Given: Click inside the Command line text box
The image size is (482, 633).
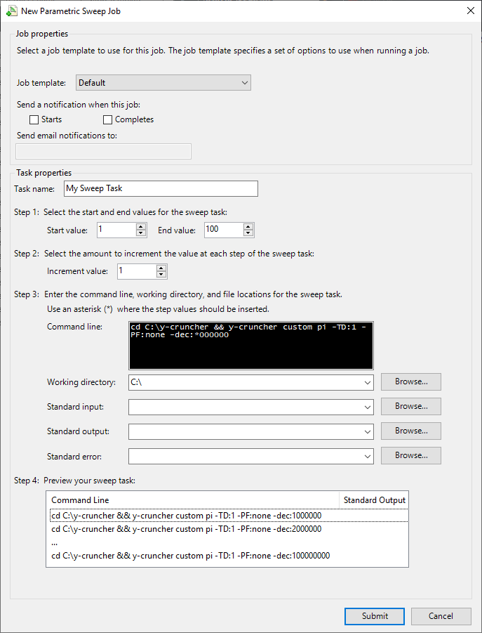Looking at the screenshot, I should click(251, 346).
